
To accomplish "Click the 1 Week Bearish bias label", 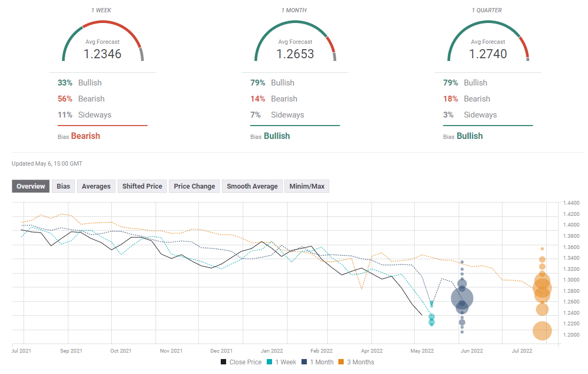I will coord(86,136).
